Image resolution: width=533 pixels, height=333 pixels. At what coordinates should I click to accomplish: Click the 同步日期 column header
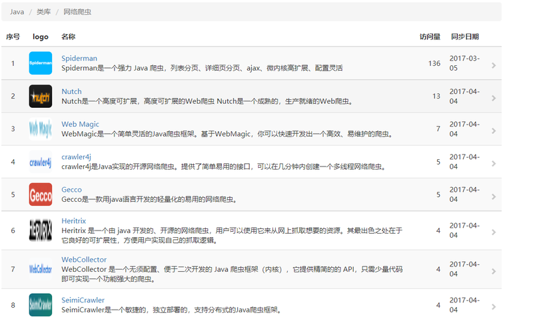click(465, 37)
